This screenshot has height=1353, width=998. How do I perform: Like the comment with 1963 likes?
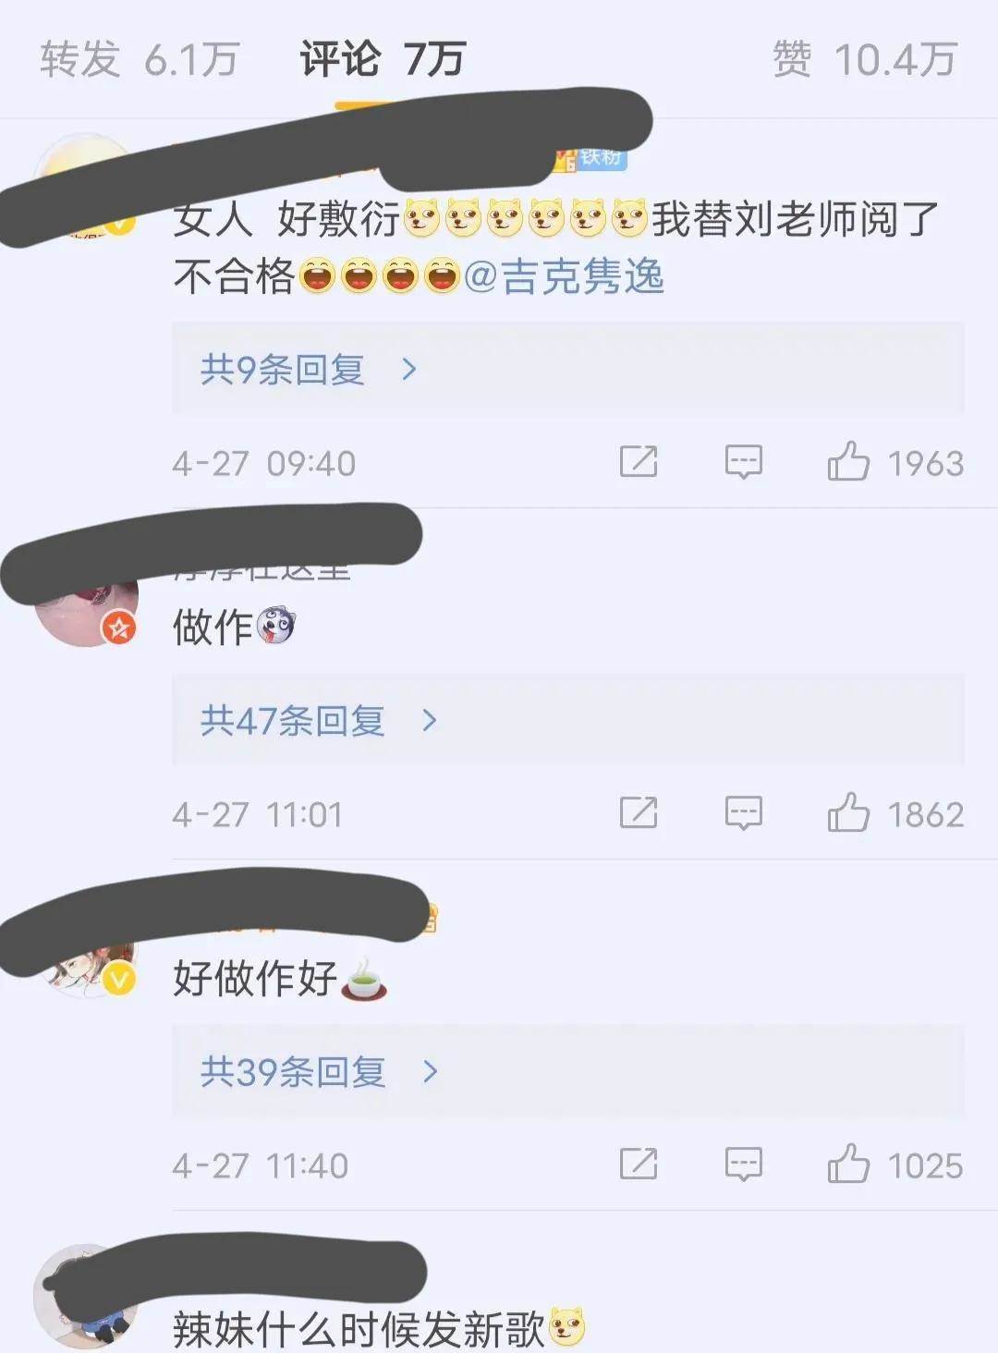click(x=848, y=460)
